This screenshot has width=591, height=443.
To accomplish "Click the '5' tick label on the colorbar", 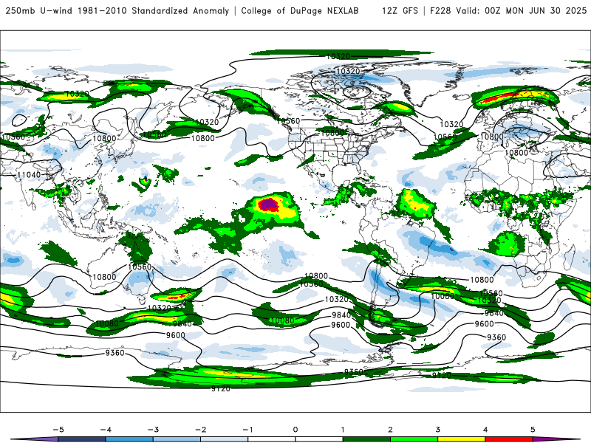I will (533, 430).
